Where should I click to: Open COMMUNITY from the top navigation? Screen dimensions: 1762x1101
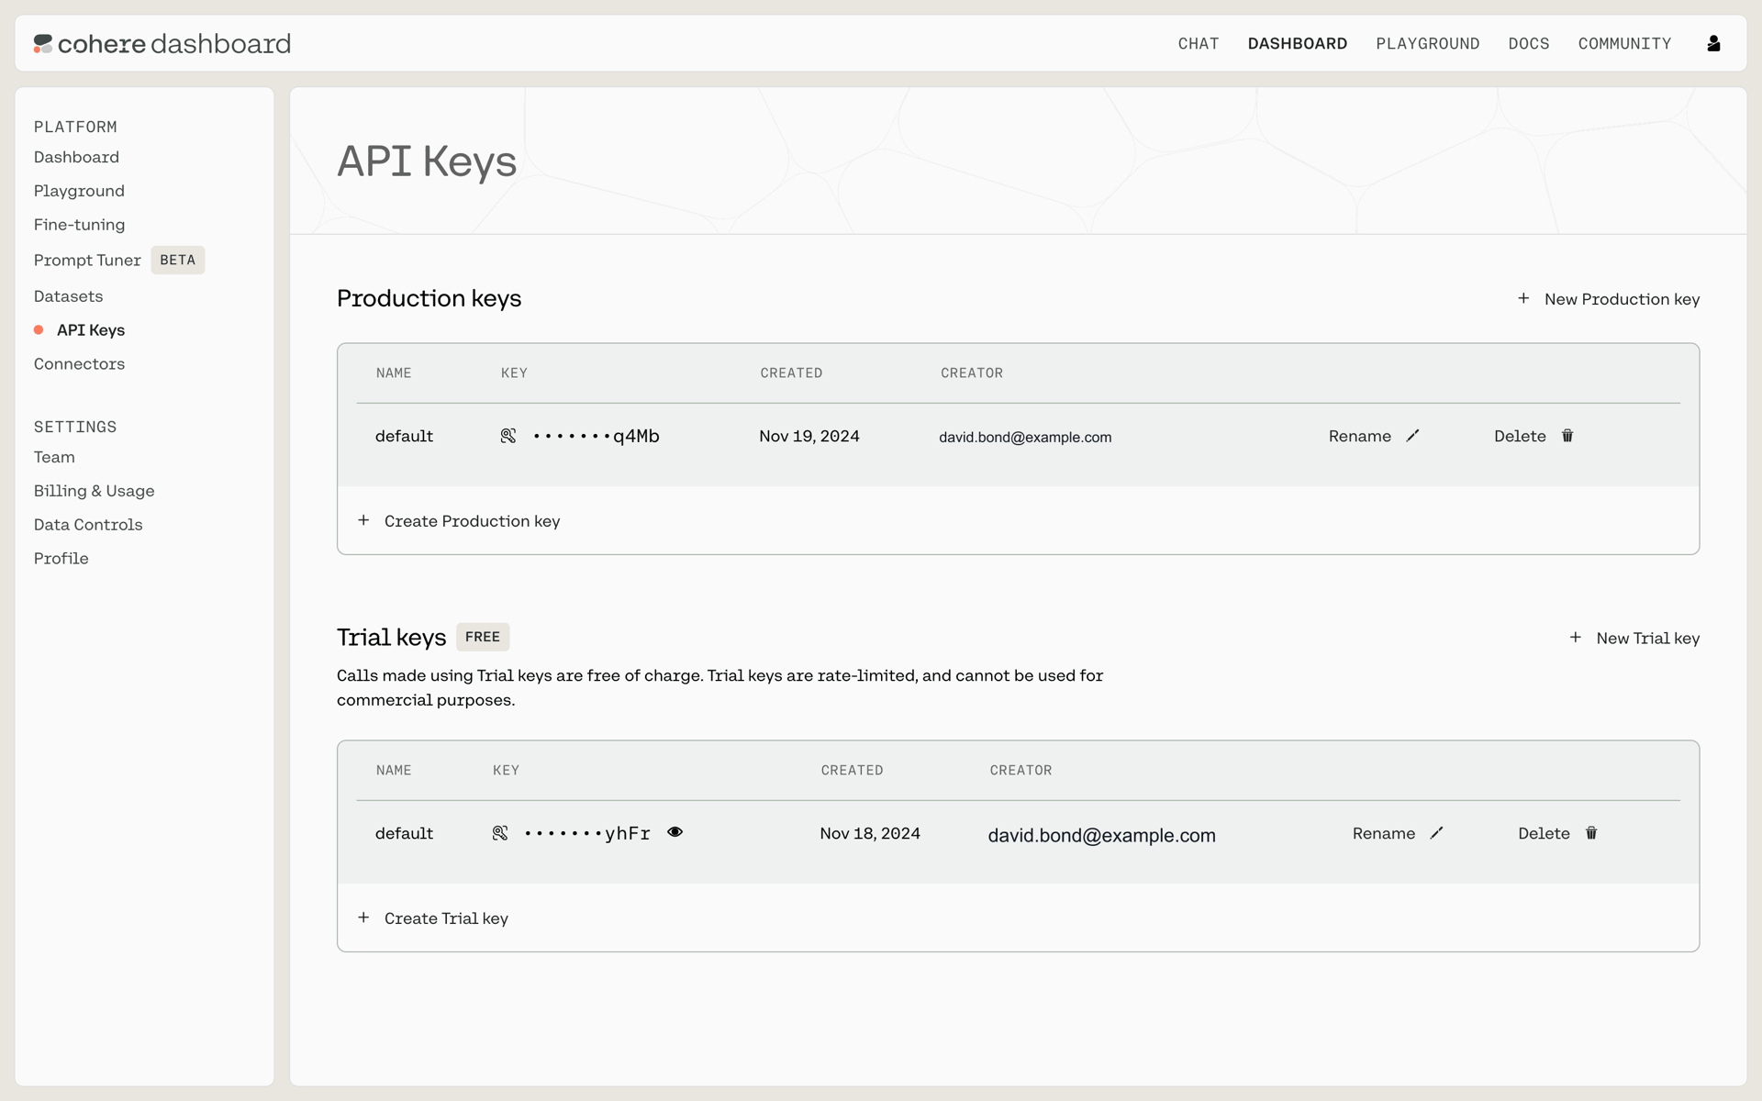tap(1624, 43)
